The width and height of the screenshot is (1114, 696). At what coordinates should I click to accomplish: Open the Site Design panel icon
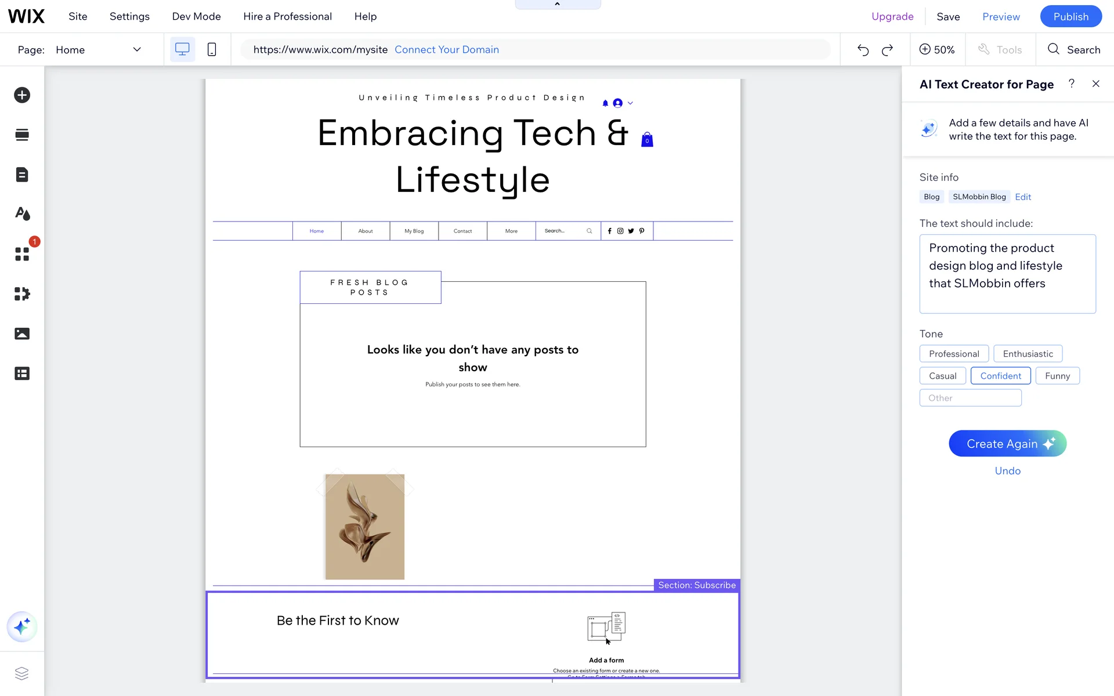pos(22,214)
